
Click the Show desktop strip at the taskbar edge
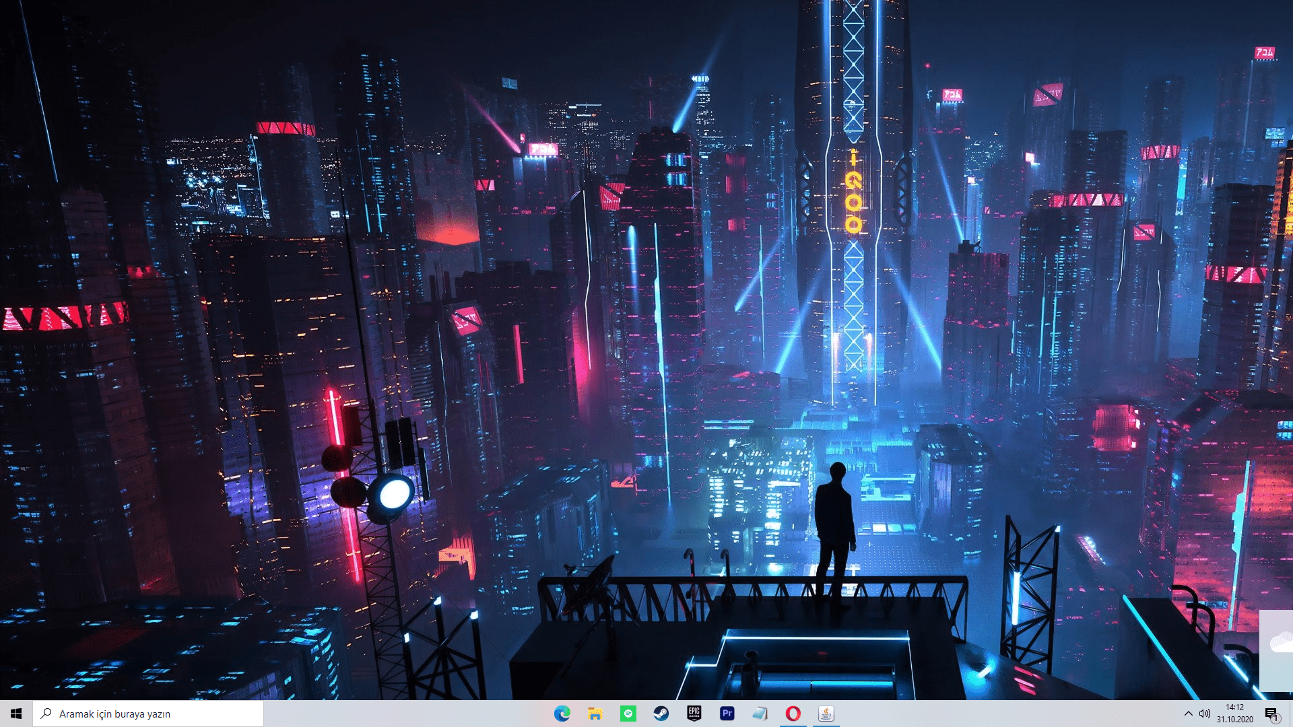pos(1290,714)
